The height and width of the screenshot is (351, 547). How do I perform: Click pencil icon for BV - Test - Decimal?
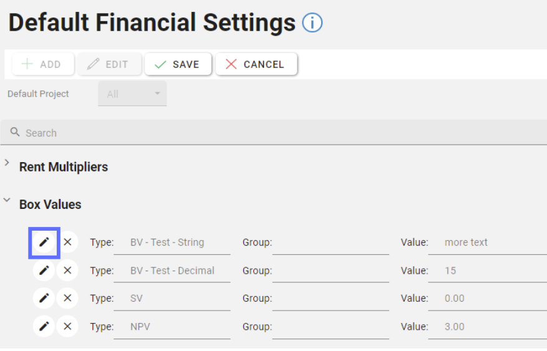(44, 271)
